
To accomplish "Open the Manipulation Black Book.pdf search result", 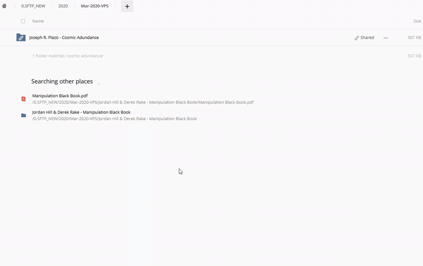I will tap(60, 96).
